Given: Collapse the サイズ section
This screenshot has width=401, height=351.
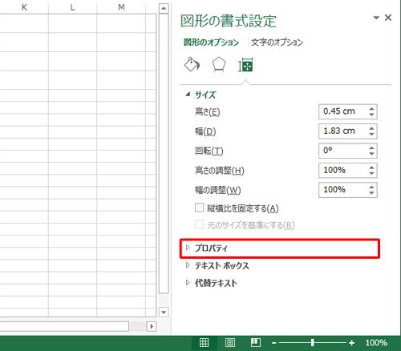Looking at the screenshot, I should [x=200, y=95].
